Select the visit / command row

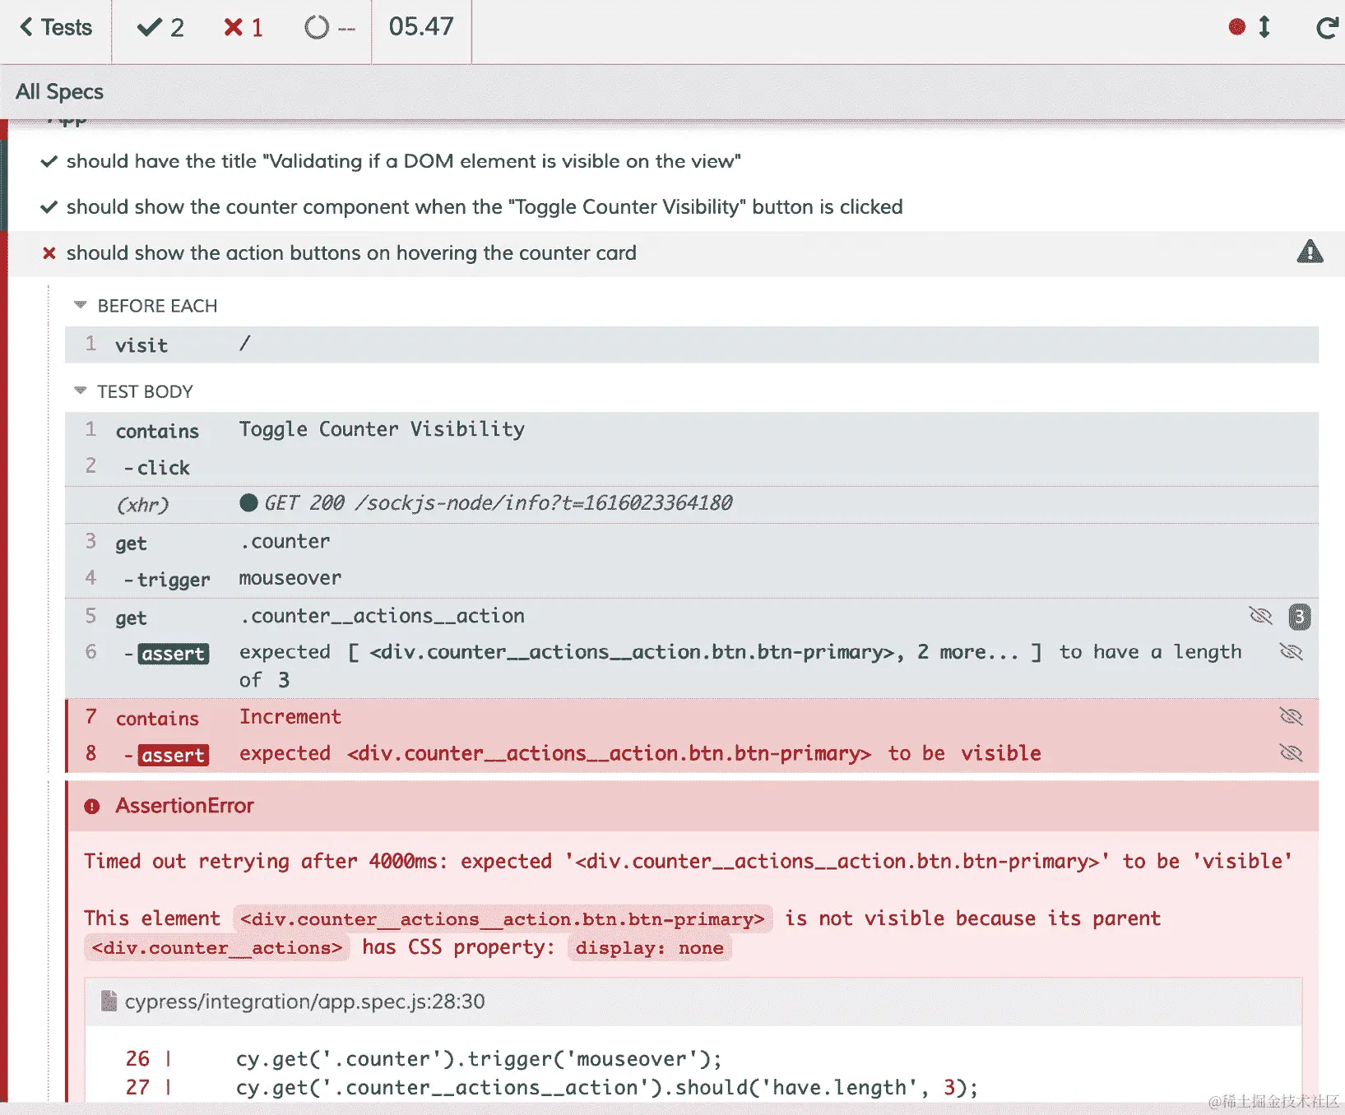point(691,345)
